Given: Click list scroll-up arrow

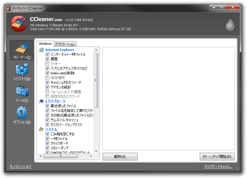Looking at the screenshot, I should click(x=96, y=50).
